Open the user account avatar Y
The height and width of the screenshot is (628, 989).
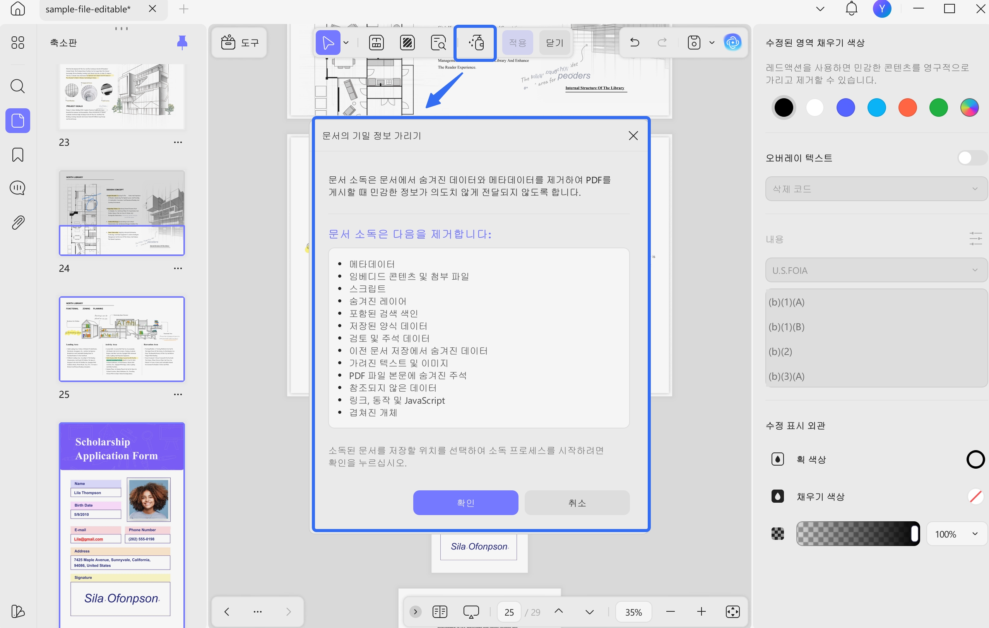pos(882,9)
